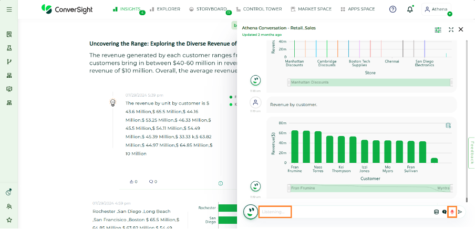Open the users icon in lower sidebar
The image size is (475, 229).
[x=9, y=206]
